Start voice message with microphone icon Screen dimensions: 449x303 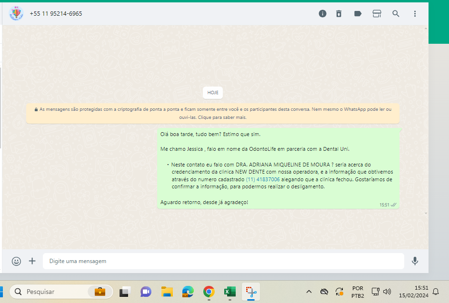point(415,261)
